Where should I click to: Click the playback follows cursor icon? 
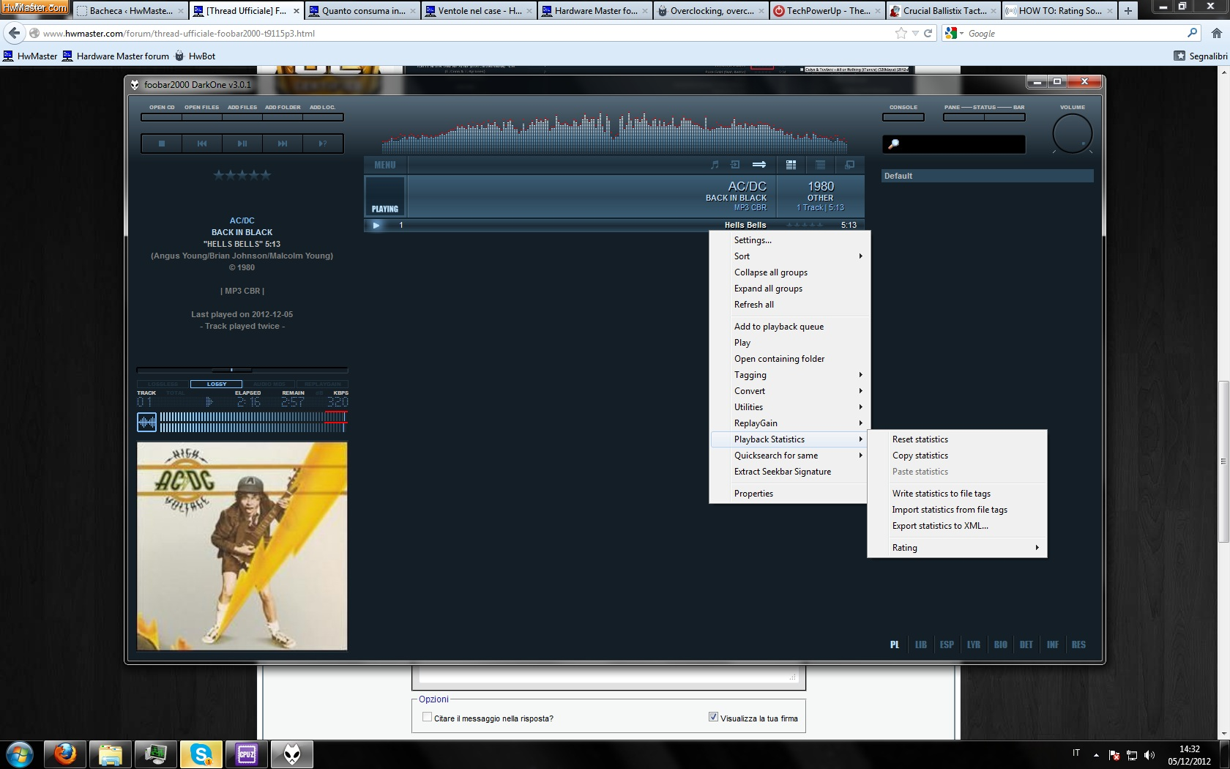coord(735,165)
